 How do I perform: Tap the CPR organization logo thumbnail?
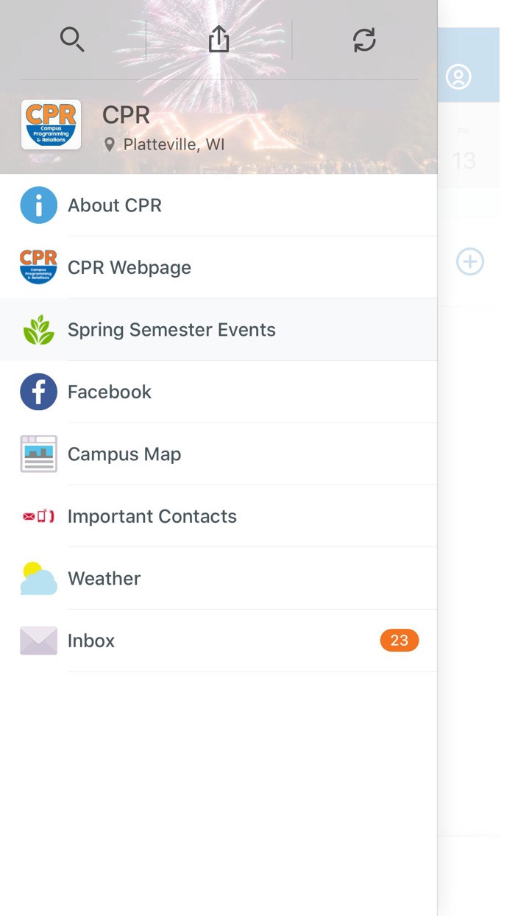point(51,124)
